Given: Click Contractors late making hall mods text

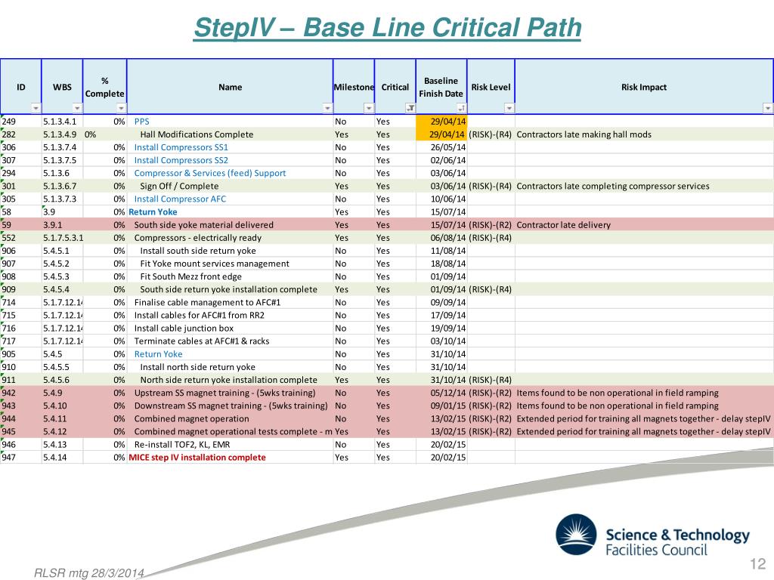Looking at the screenshot, I should click(x=584, y=134).
